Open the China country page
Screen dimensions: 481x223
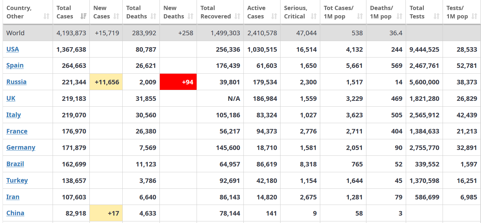click(x=15, y=213)
